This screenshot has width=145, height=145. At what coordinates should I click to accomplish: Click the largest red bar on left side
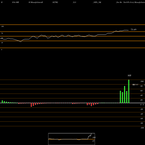coord(31,105)
